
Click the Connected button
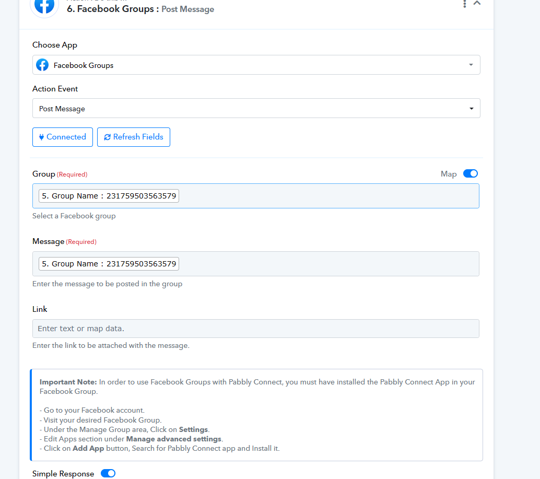coord(63,137)
